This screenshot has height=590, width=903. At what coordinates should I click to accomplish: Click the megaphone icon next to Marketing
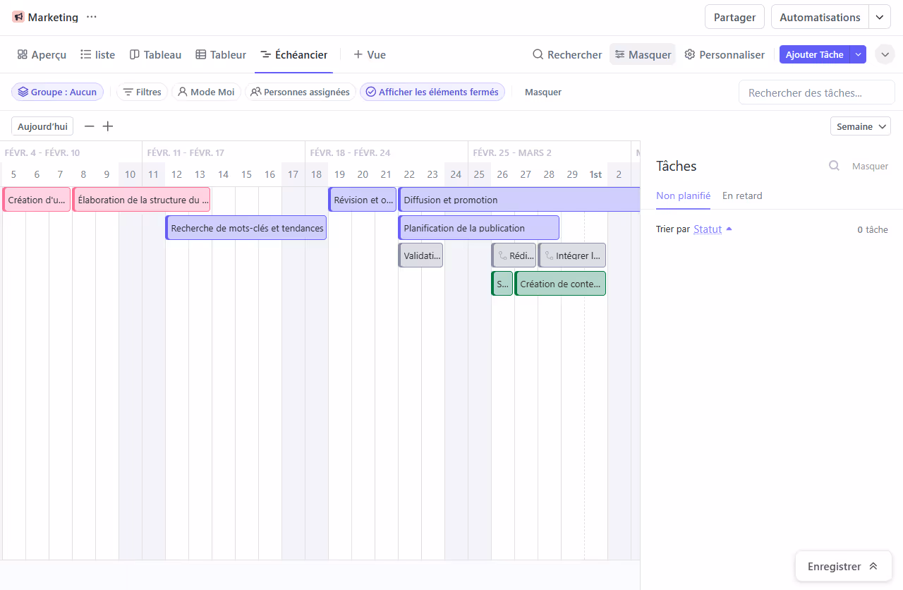click(x=18, y=16)
